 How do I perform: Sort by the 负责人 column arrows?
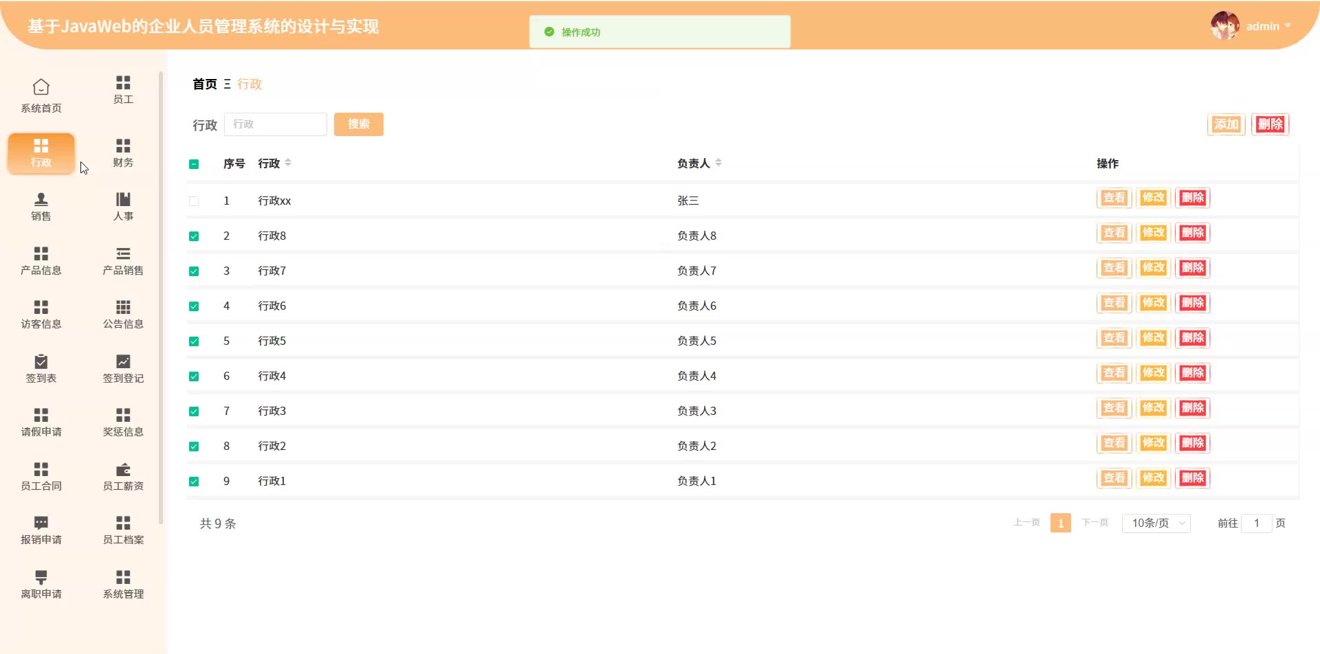click(718, 163)
